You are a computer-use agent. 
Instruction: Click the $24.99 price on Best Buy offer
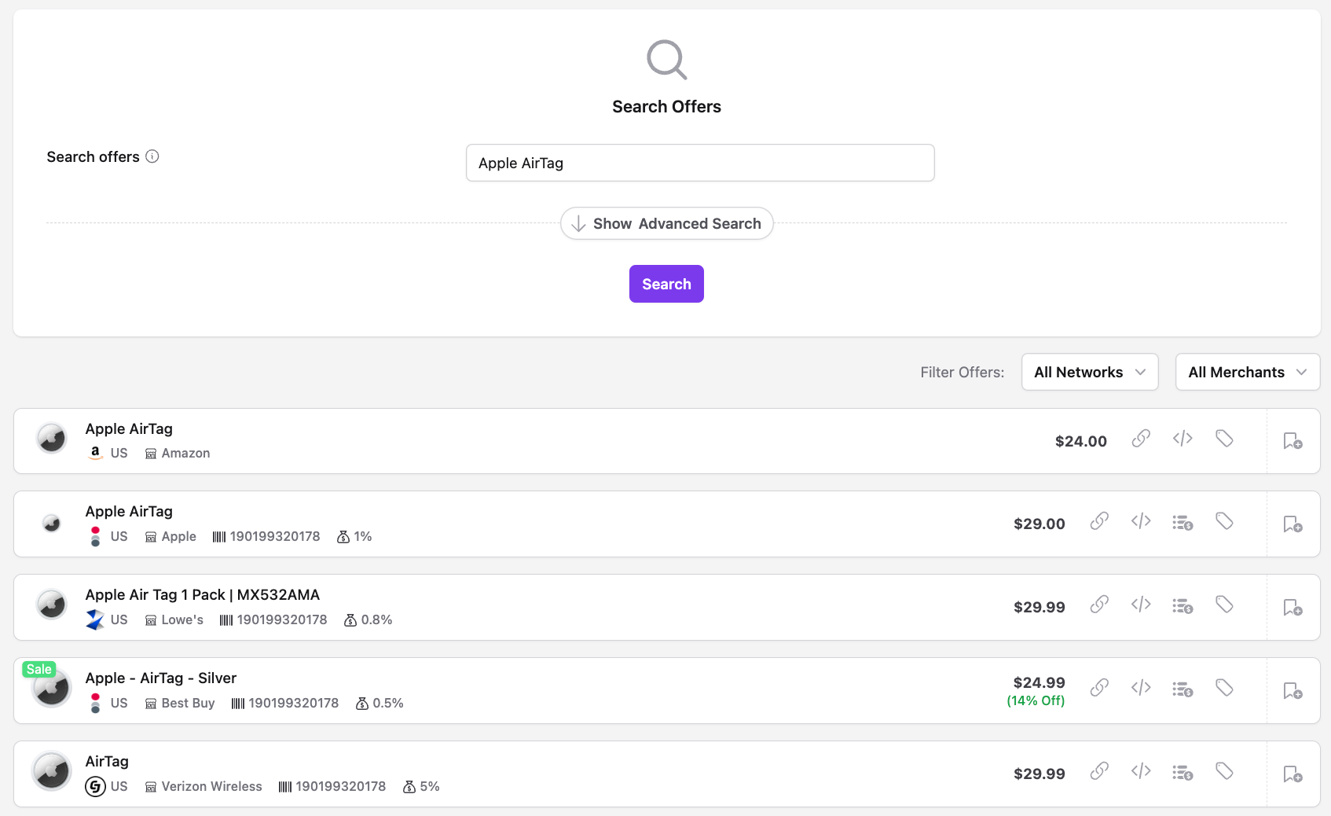tap(1039, 683)
